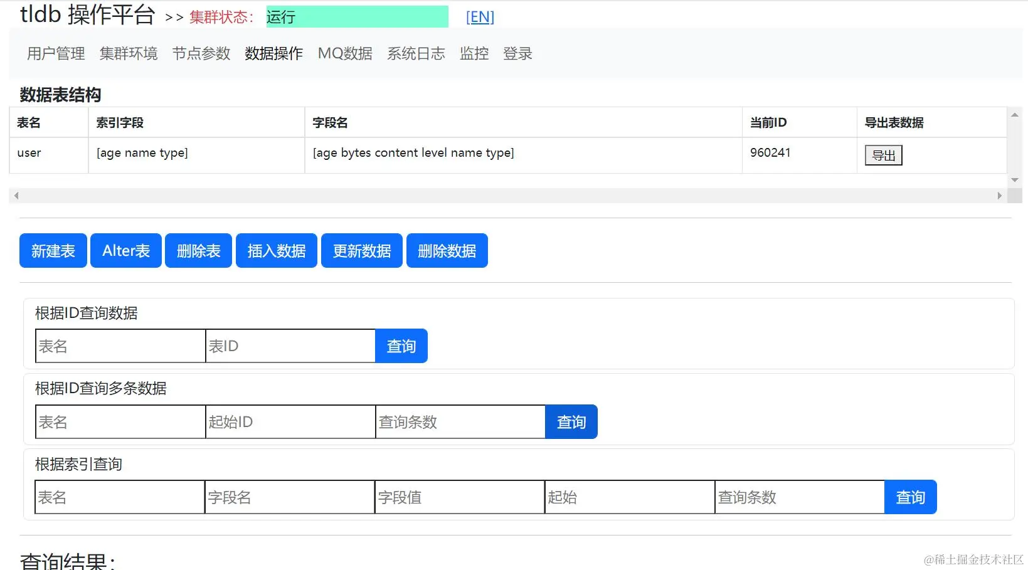
Task: Click the 新建表 button
Action: pos(53,251)
